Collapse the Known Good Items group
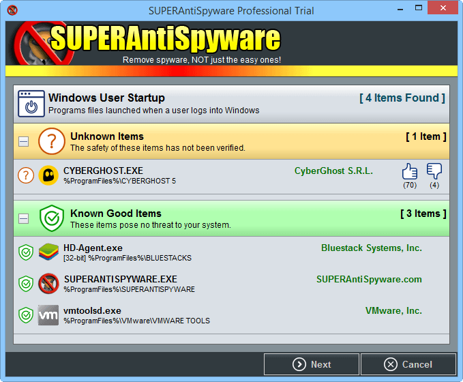Image resolution: width=463 pixels, height=382 pixels. coord(24,218)
